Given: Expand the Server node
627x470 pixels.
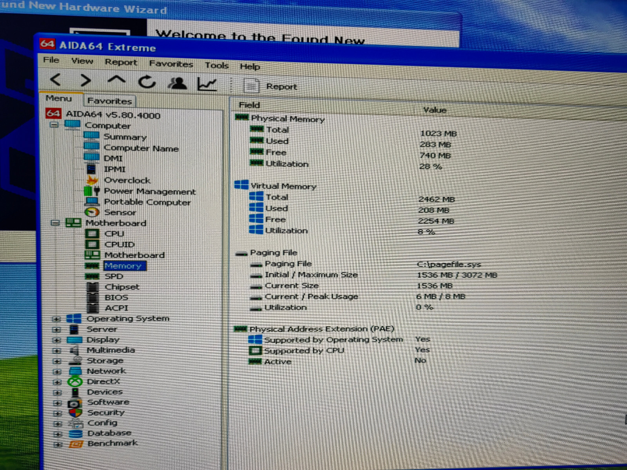Looking at the screenshot, I should click(x=56, y=330).
